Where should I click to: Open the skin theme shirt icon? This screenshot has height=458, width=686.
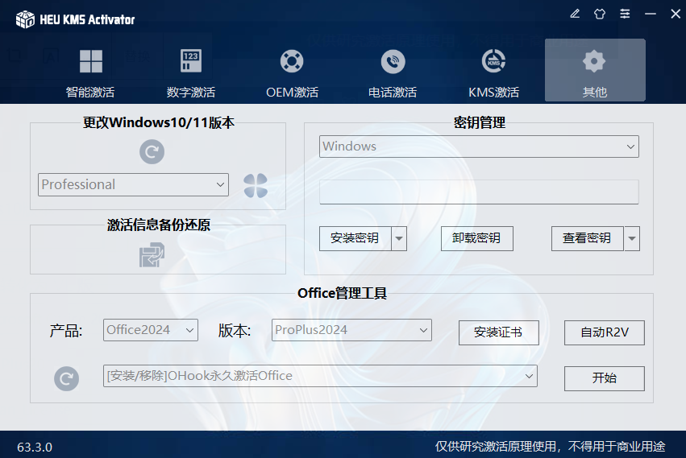click(599, 14)
